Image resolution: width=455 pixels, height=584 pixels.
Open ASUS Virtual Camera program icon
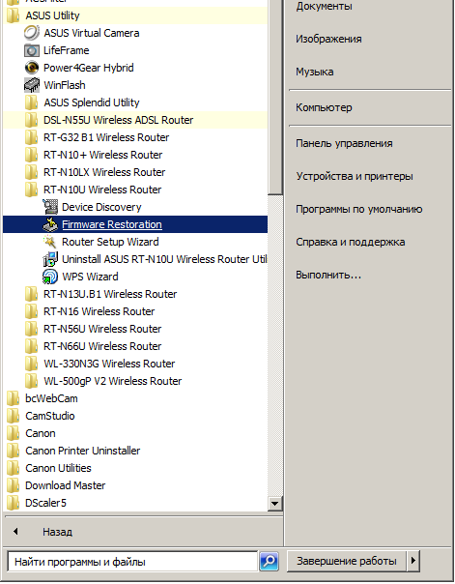(32, 33)
